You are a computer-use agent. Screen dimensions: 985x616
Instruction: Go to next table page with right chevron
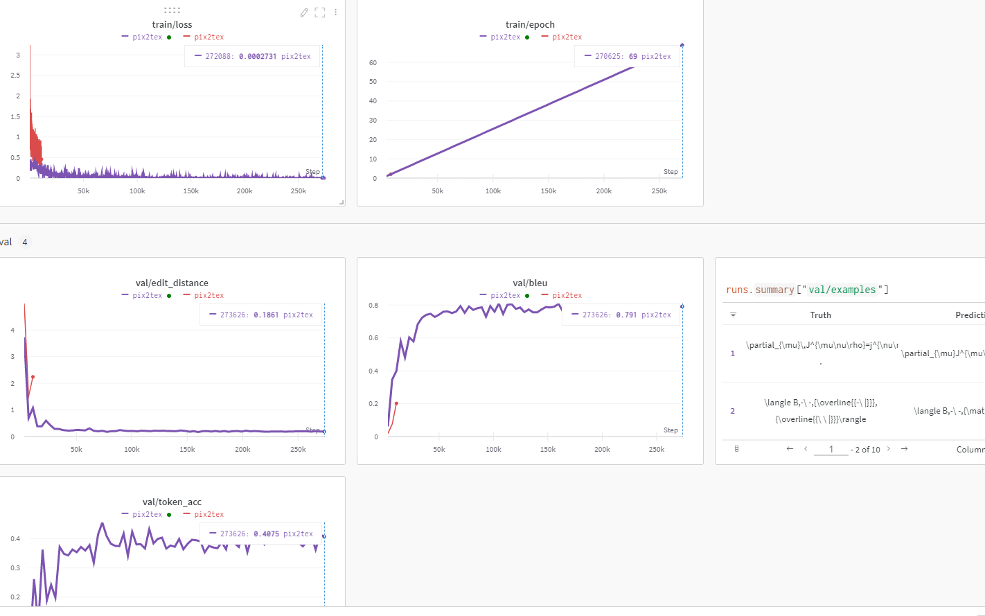click(889, 449)
